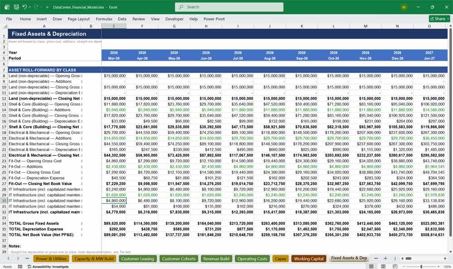Click the sheet tab bar options handle
The width and height of the screenshot is (453, 269).
pos(395,258)
